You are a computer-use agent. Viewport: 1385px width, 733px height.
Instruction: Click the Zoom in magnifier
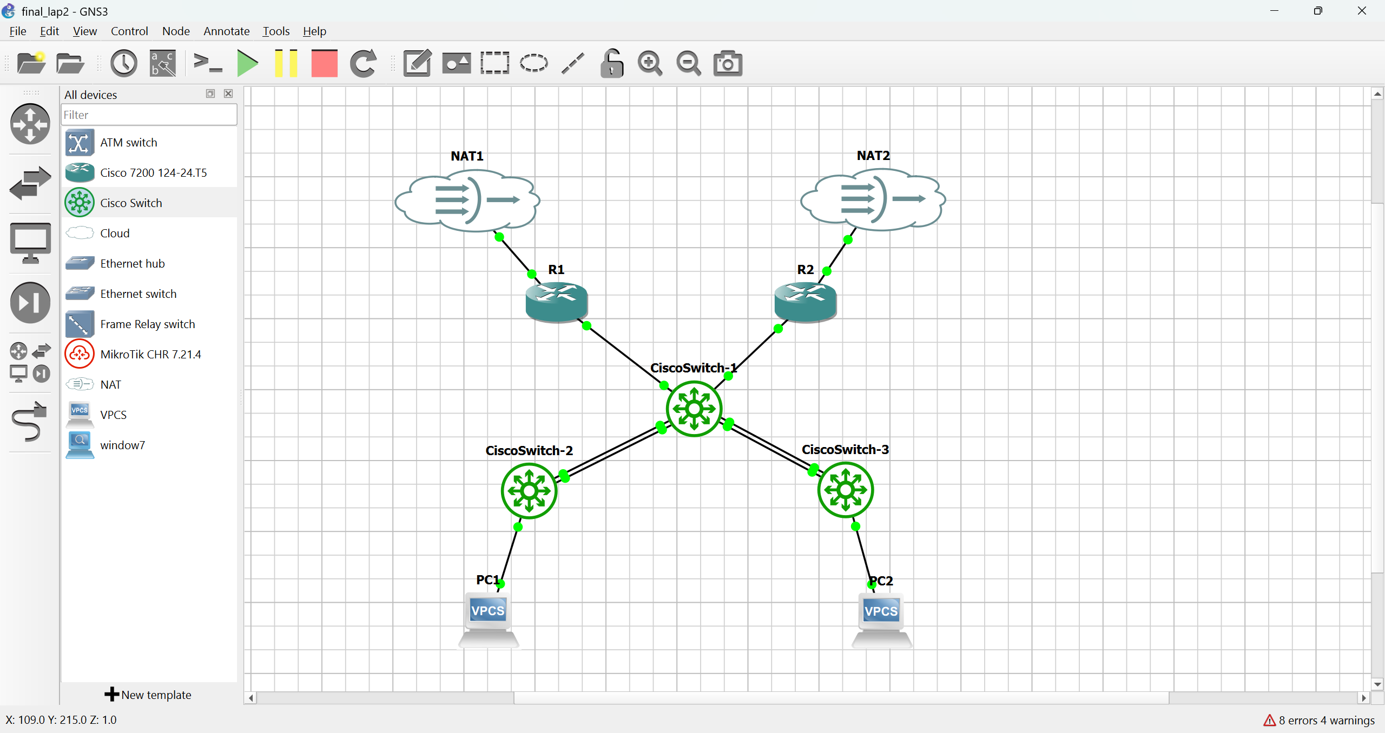650,63
